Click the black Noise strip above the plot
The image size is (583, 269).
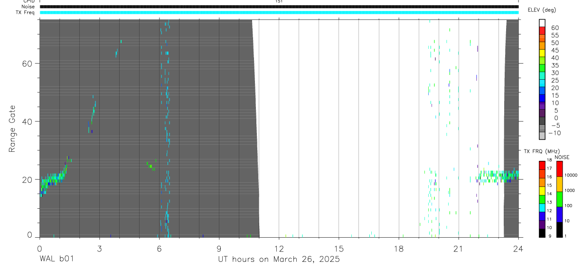(x=279, y=7)
